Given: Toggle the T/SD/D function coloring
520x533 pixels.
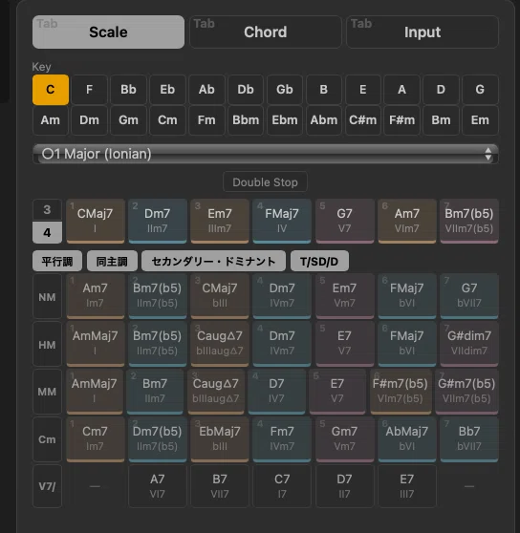Looking at the screenshot, I should click(319, 261).
